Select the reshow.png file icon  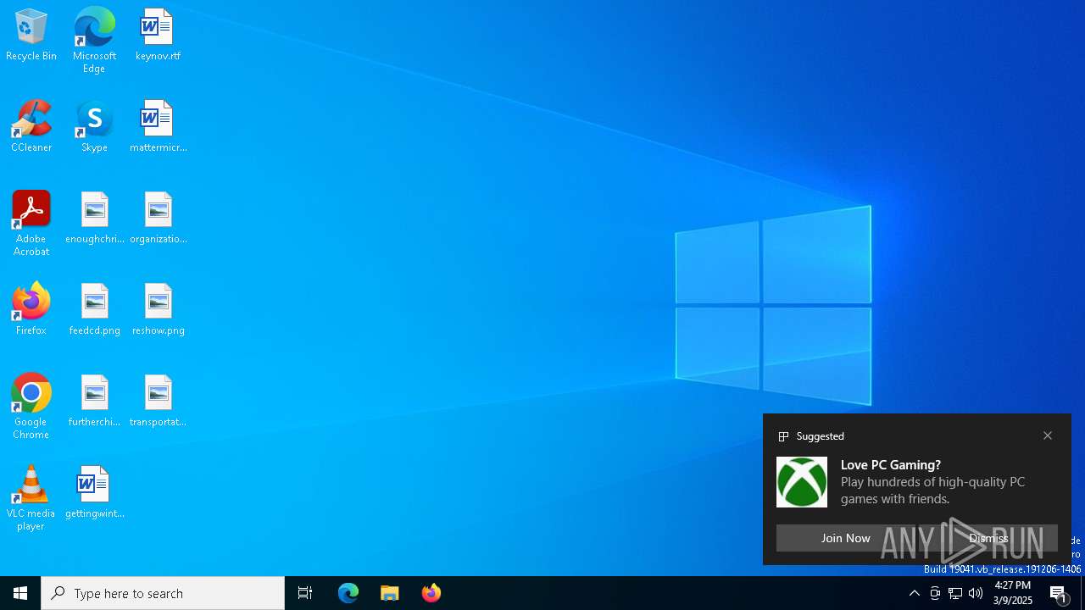click(158, 309)
